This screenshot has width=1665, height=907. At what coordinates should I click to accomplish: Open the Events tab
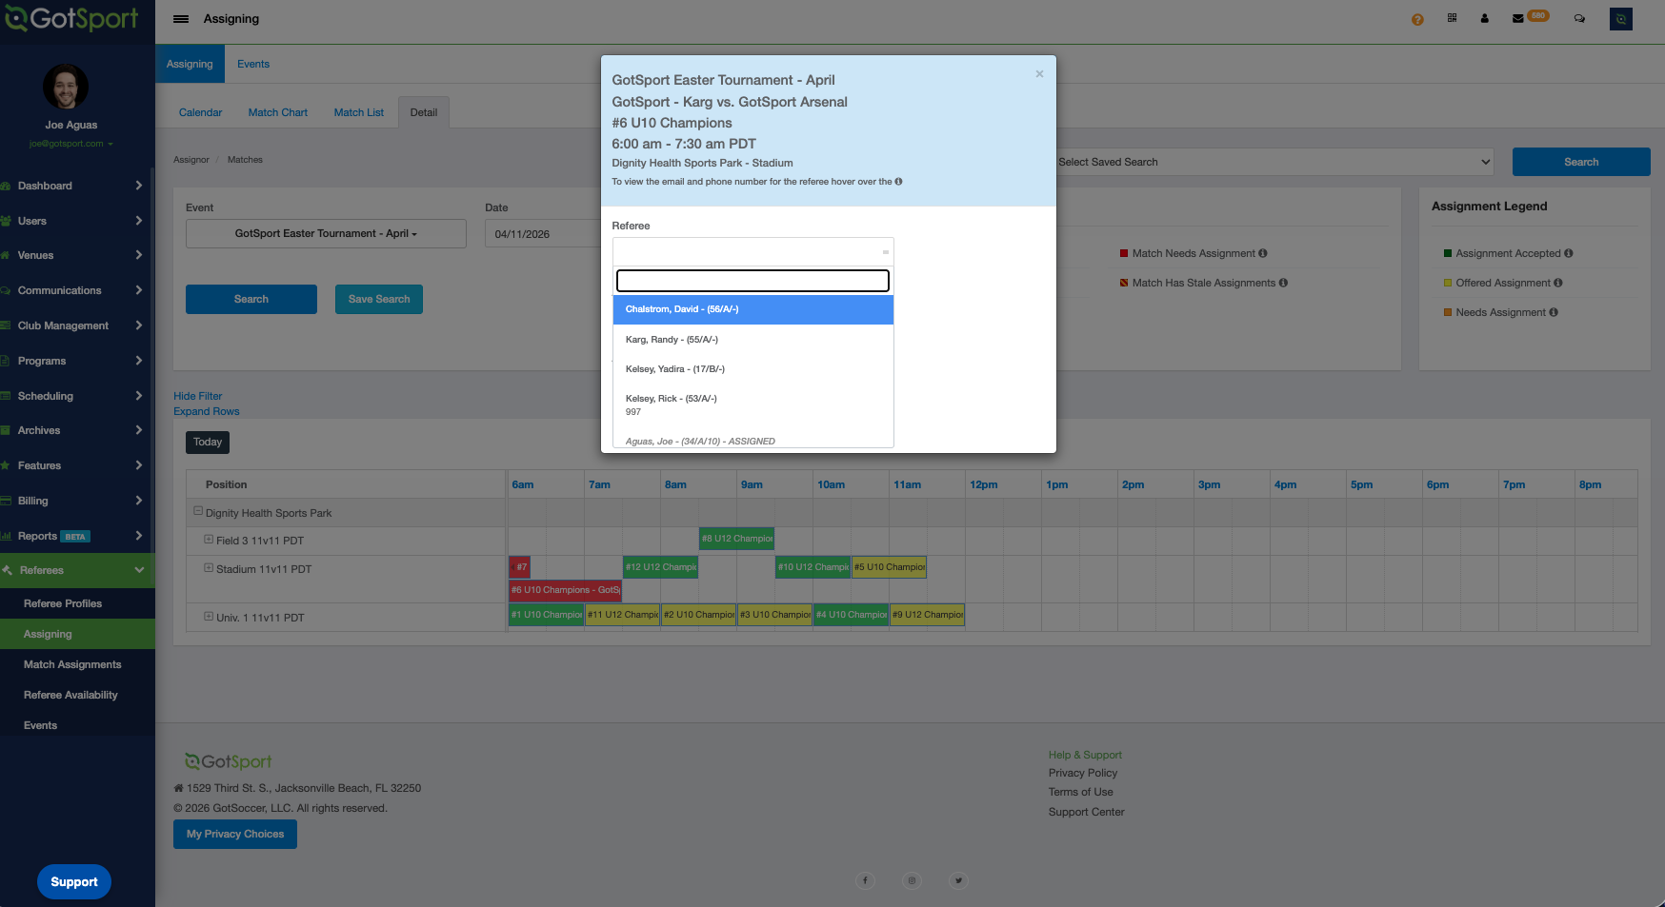coord(253,64)
